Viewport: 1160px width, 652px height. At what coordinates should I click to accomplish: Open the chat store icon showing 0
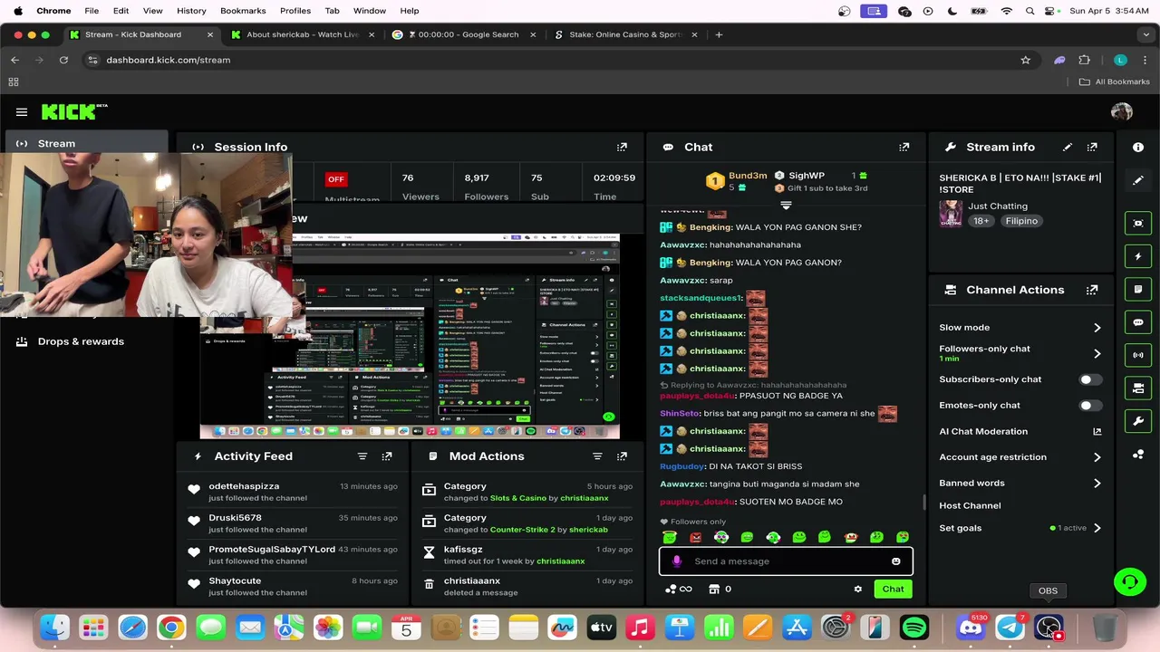point(720,590)
